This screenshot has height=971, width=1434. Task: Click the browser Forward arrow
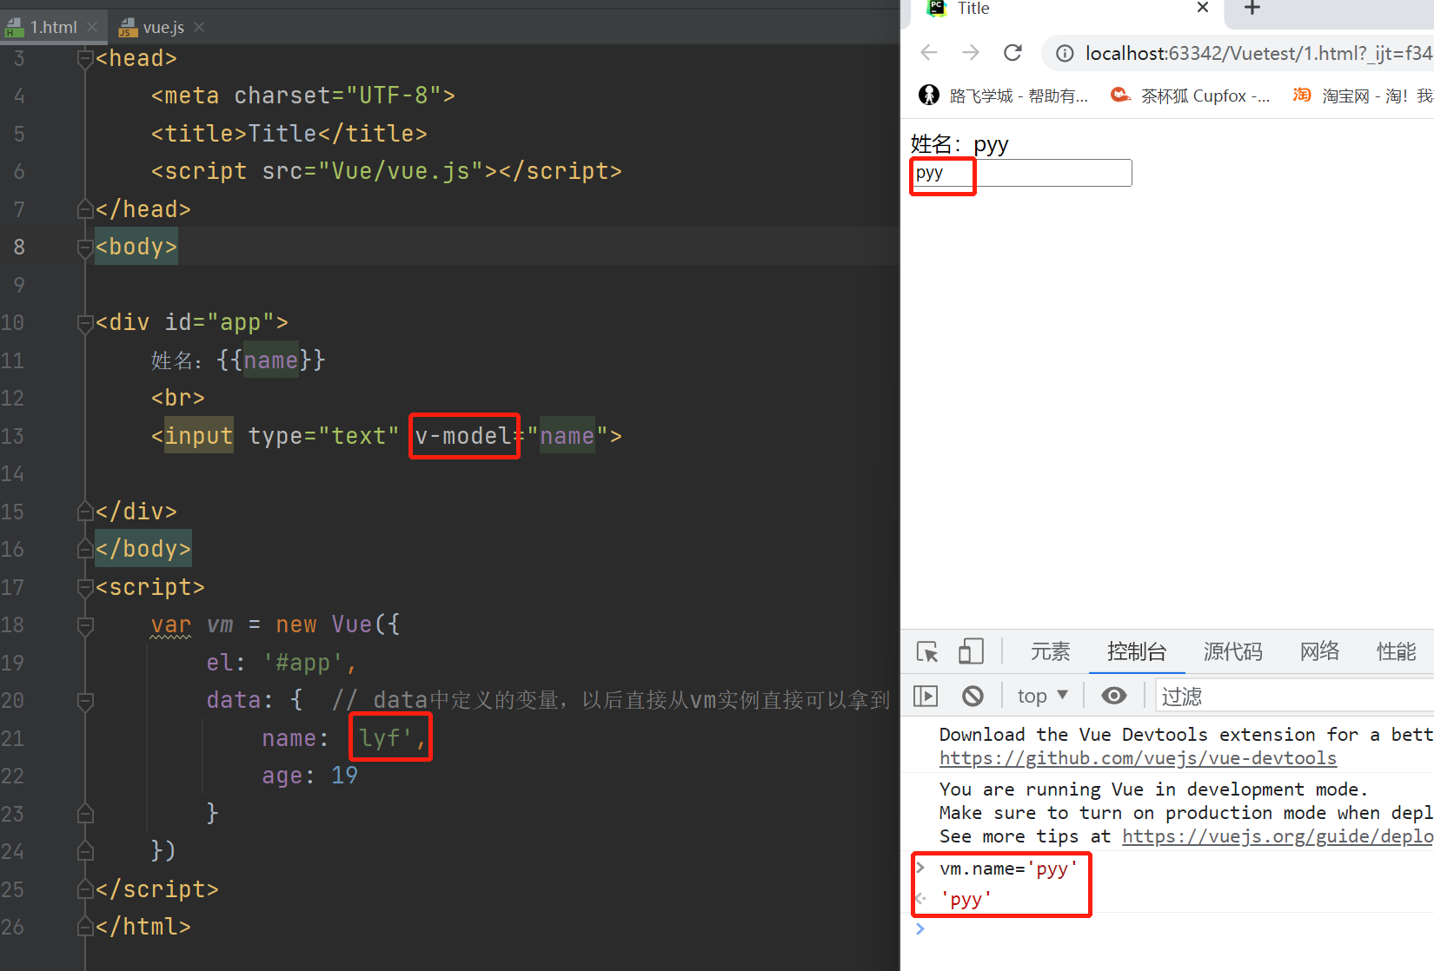[971, 53]
